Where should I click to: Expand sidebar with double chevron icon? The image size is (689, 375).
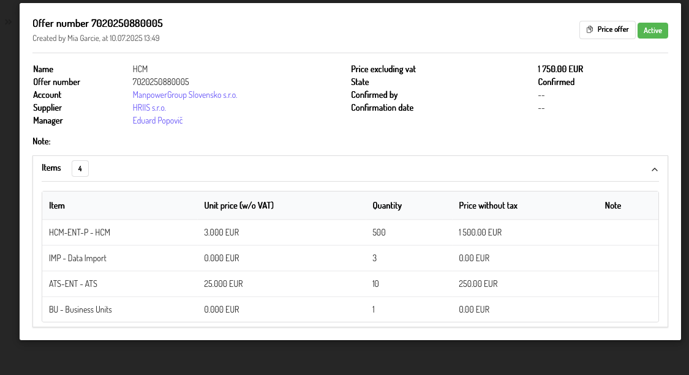pos(9,22)
